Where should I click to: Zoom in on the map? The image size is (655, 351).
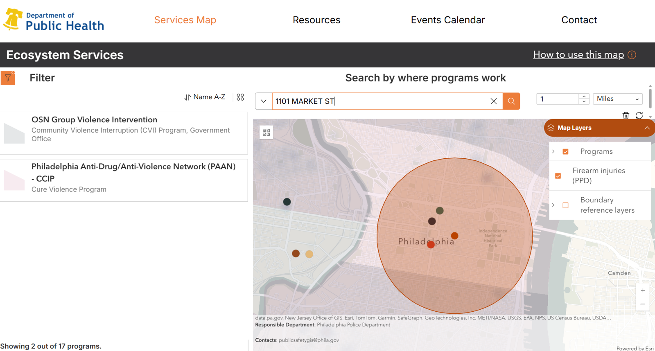click(x=642, y=290)
